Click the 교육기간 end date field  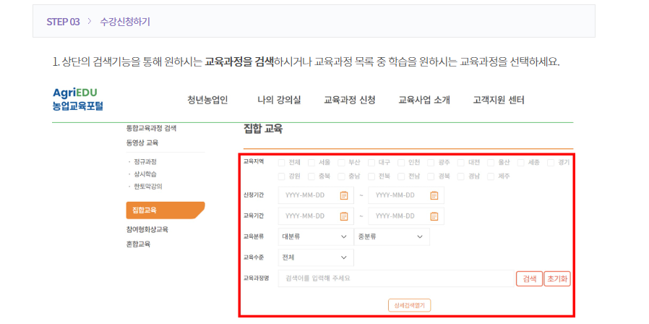point(406,216)
